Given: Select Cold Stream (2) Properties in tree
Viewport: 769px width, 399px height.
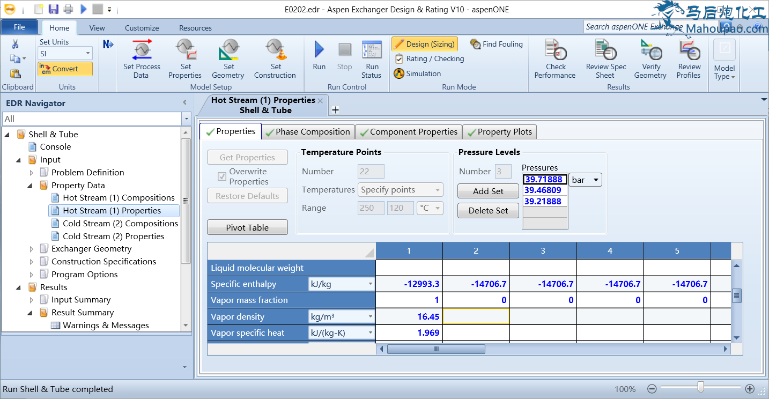Looking at the screenshot, I should pos(113,237).
